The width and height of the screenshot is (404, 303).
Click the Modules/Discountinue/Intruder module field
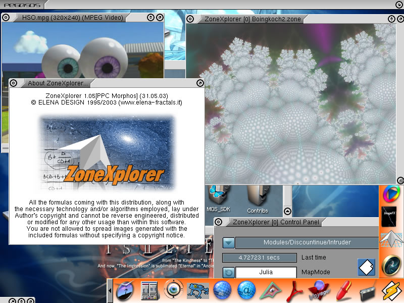[307, 242]
